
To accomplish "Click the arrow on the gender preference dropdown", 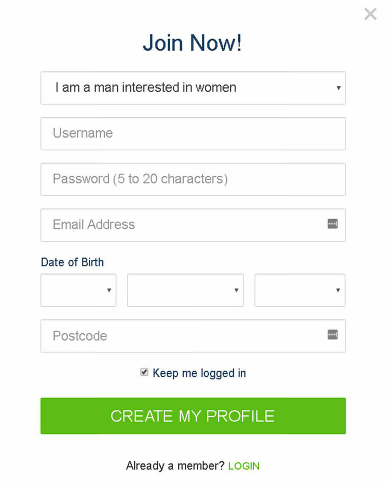I will tap(338, 88).
